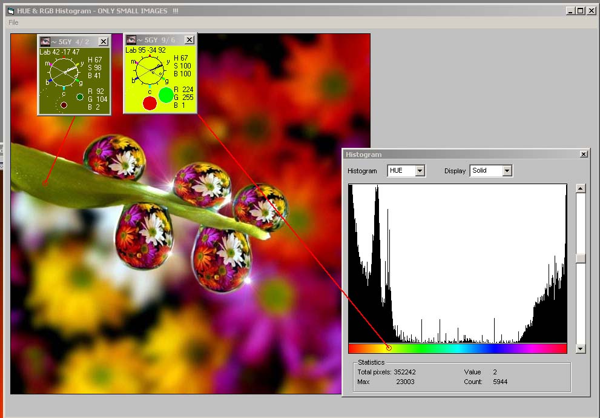Click the histogram vertical scrollbar thumb
This screenshot has width=600, height=418.
pos(581,258)
